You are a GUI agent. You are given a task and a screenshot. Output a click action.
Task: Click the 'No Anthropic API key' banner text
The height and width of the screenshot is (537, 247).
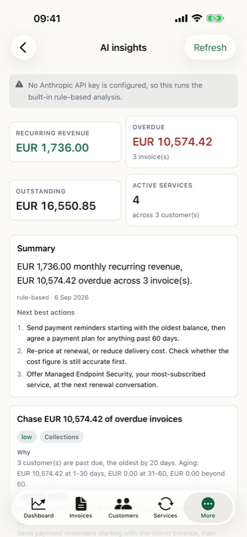[116, 91]
